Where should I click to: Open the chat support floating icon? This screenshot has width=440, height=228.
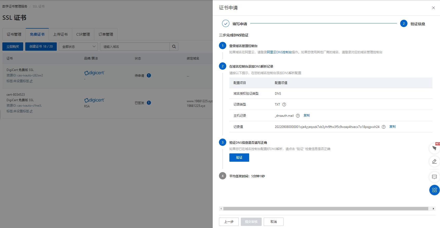click(x=435, y=177)
